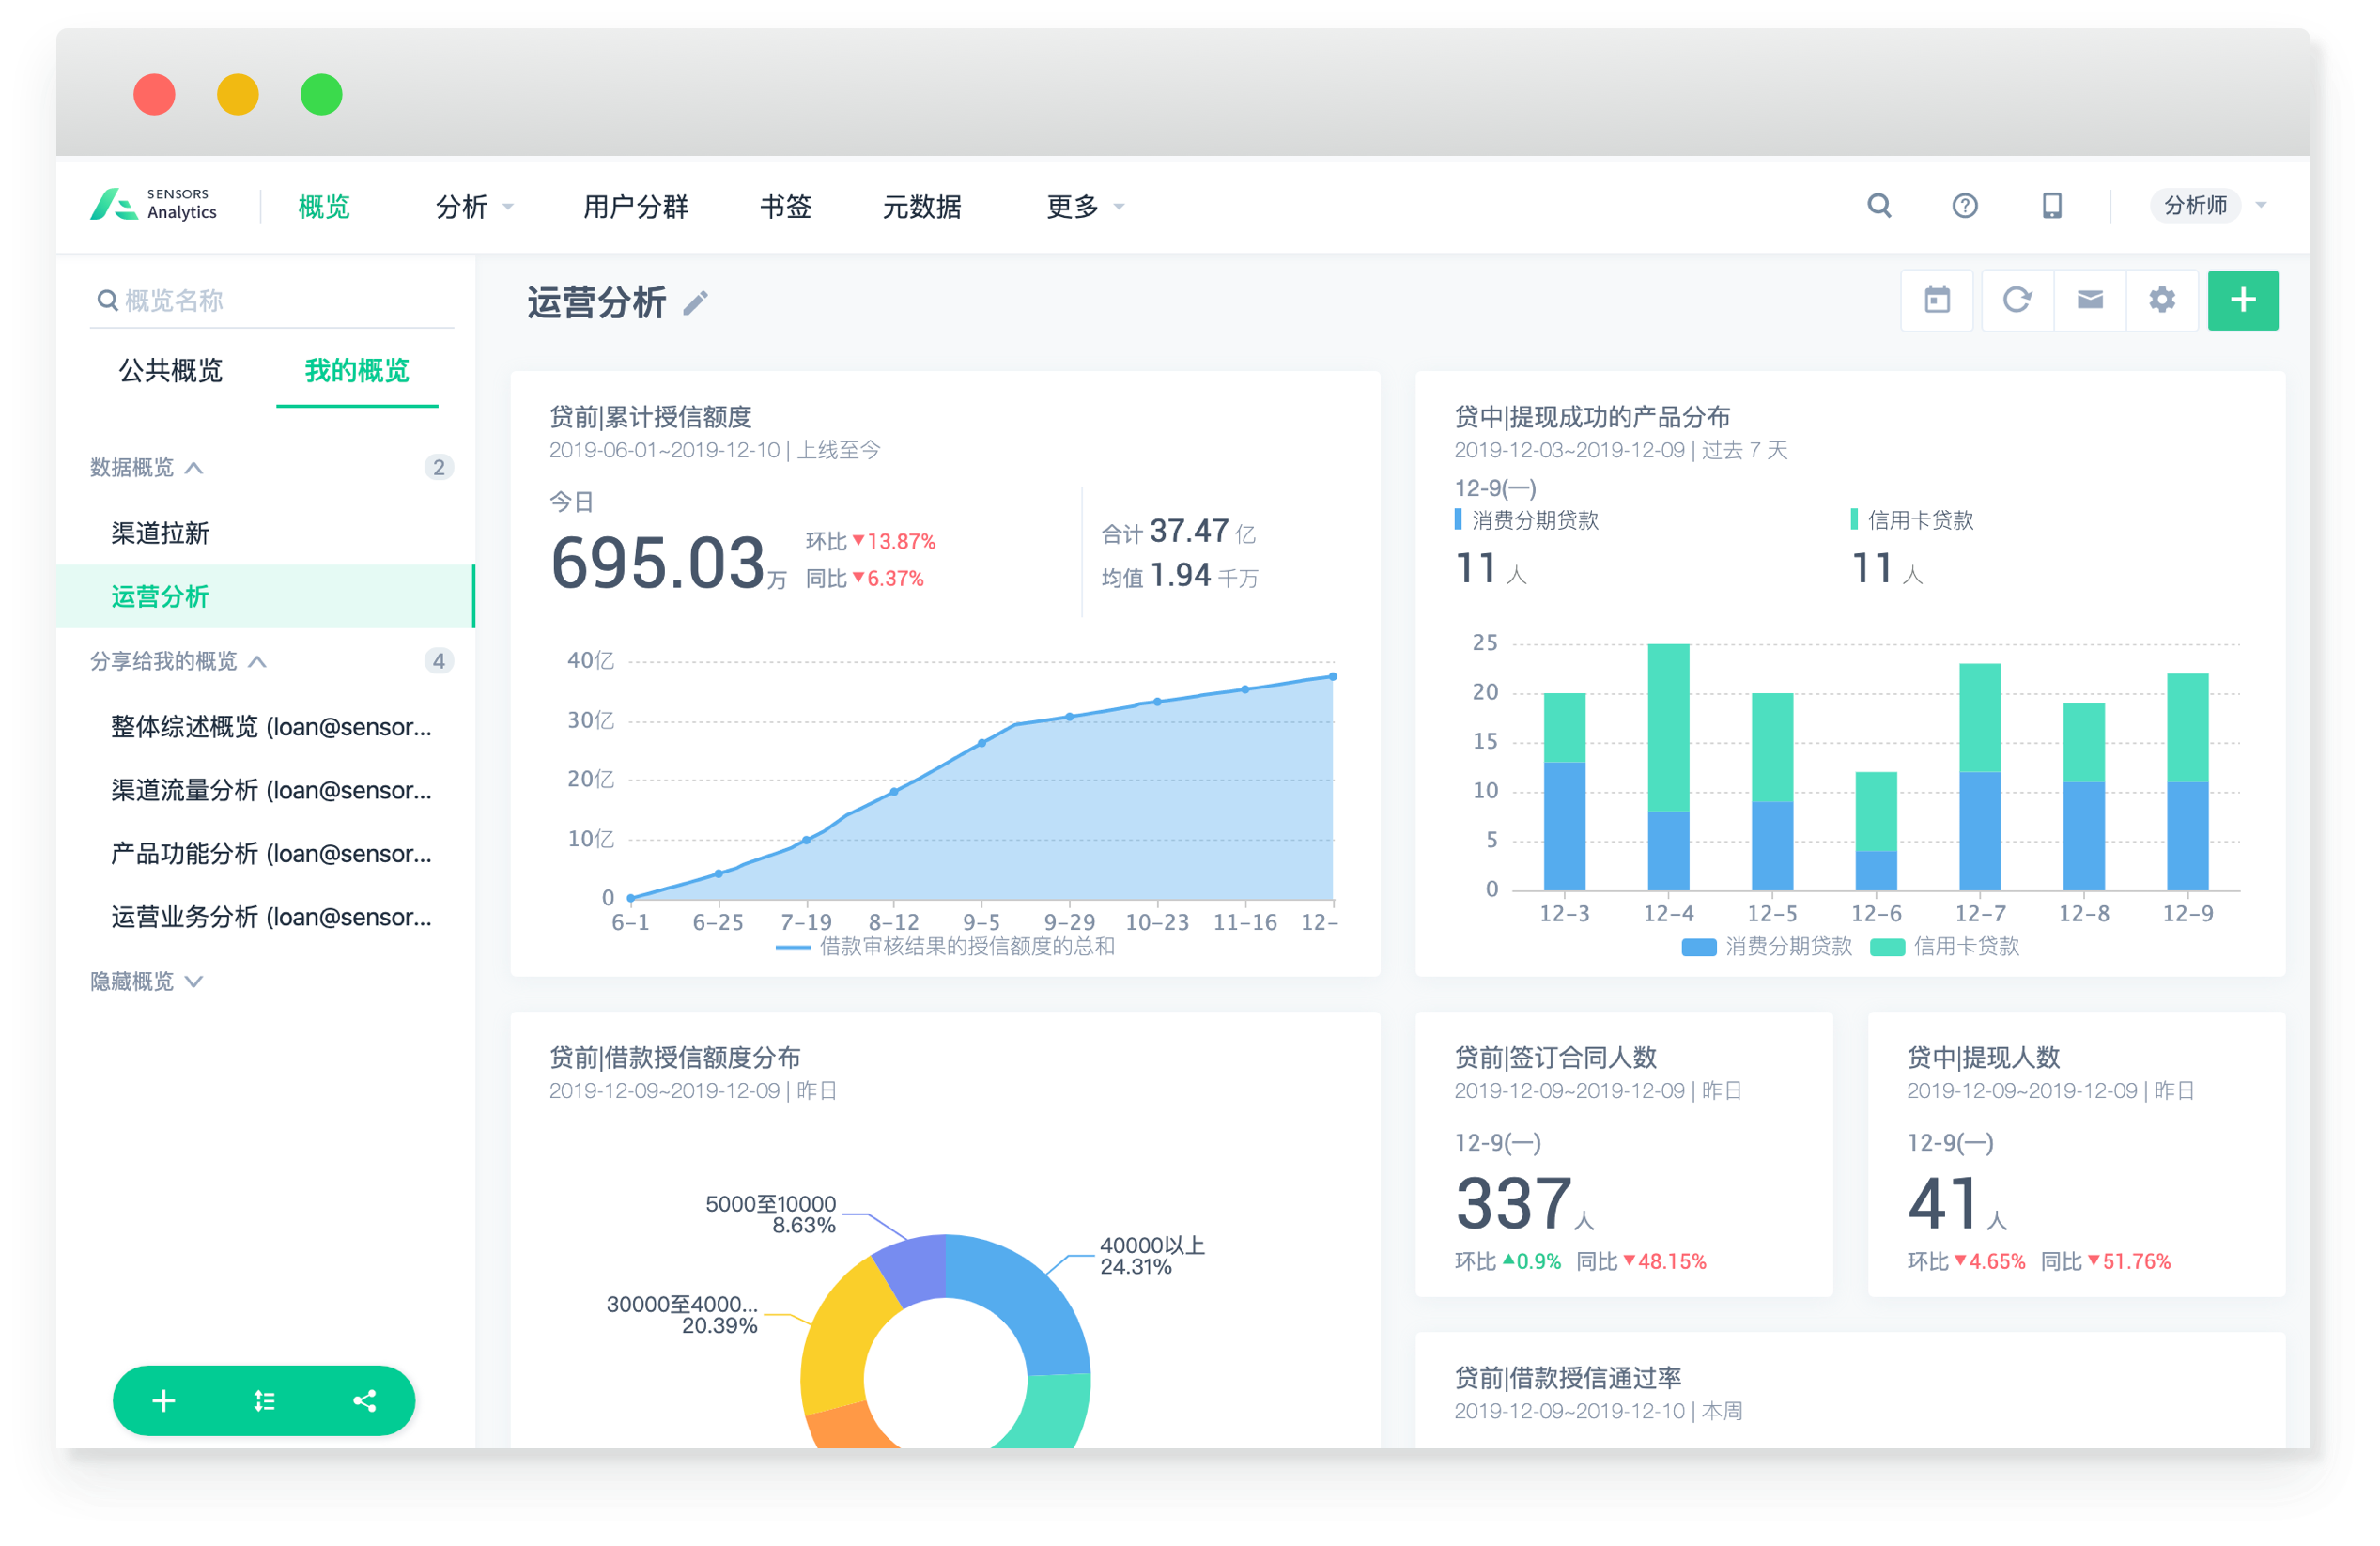Viewport: 2380px width, 1546px height.
Task: Toggle 信用卡贷款 legend in bar chart
Action: point(1945,947)
